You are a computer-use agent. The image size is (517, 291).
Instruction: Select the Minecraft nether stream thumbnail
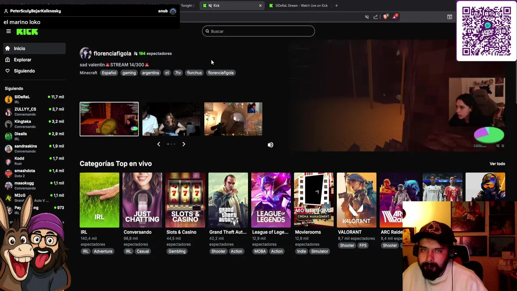pos(109,119)
